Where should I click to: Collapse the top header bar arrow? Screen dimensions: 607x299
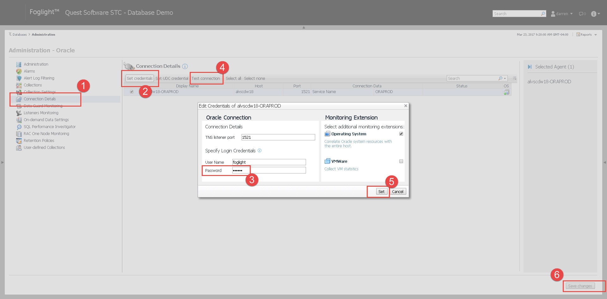(304, 27)
